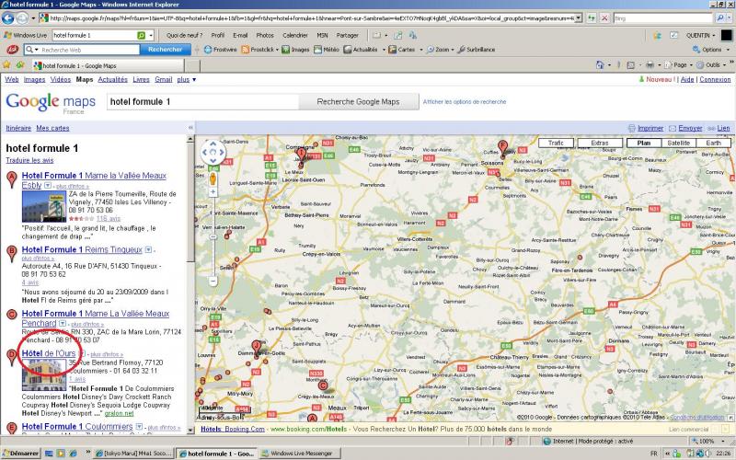The image size is (736, 460).
Task: Click the map zoom slider handle
Action: coord(213,237)
